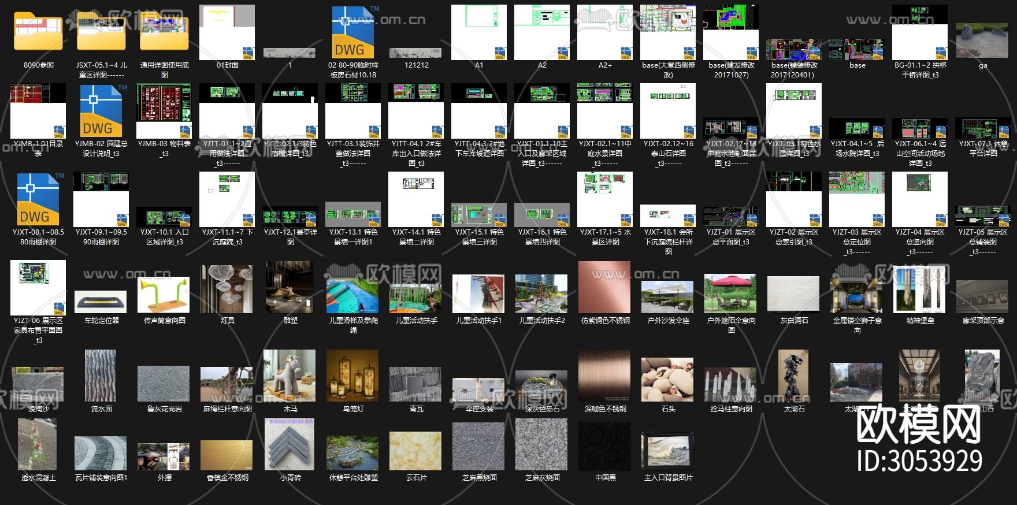Select the 02 80-90临时样板房石材 DWG file

353,32
